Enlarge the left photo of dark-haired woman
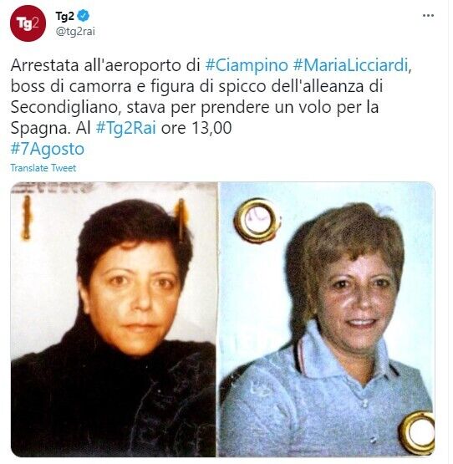The width and height of the screenshot is (453, 464). pos(114,319)
